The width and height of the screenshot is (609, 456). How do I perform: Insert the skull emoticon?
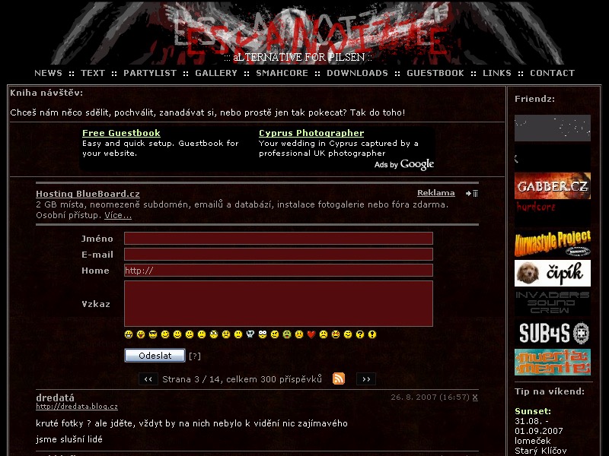point(250,334)
